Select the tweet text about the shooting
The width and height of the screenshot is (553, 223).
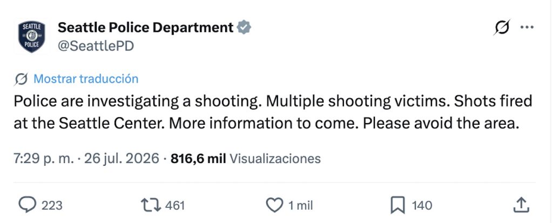point(273,112)
